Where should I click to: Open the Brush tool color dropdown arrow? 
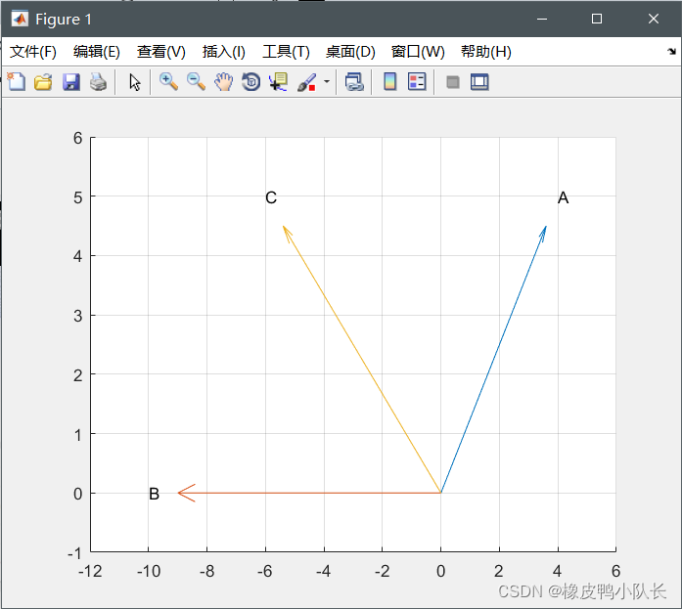[x=327, y=81]
